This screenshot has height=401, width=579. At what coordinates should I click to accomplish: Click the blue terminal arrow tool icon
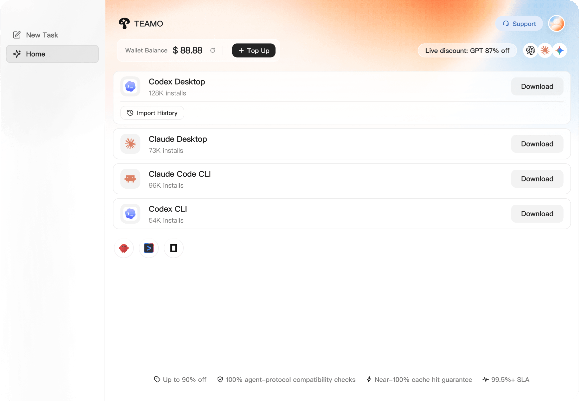149,248
